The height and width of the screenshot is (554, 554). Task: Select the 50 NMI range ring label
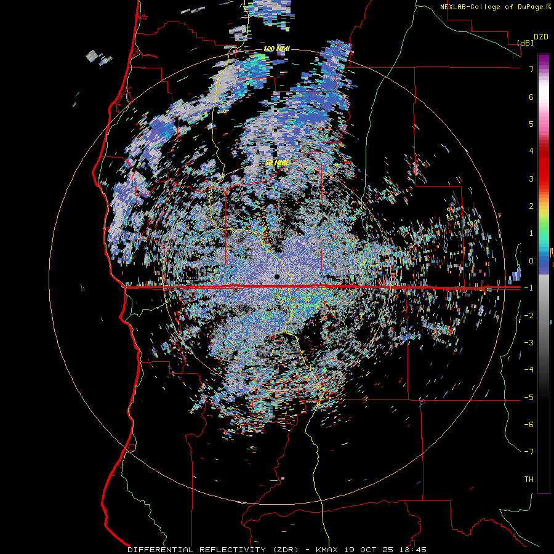coord(277,163)
